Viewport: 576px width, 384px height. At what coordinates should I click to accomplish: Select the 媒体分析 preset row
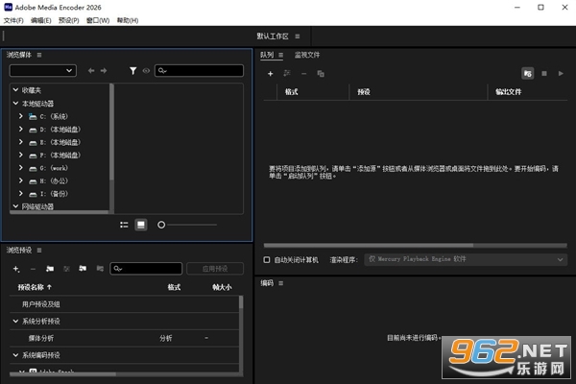(x=124, y=338)
